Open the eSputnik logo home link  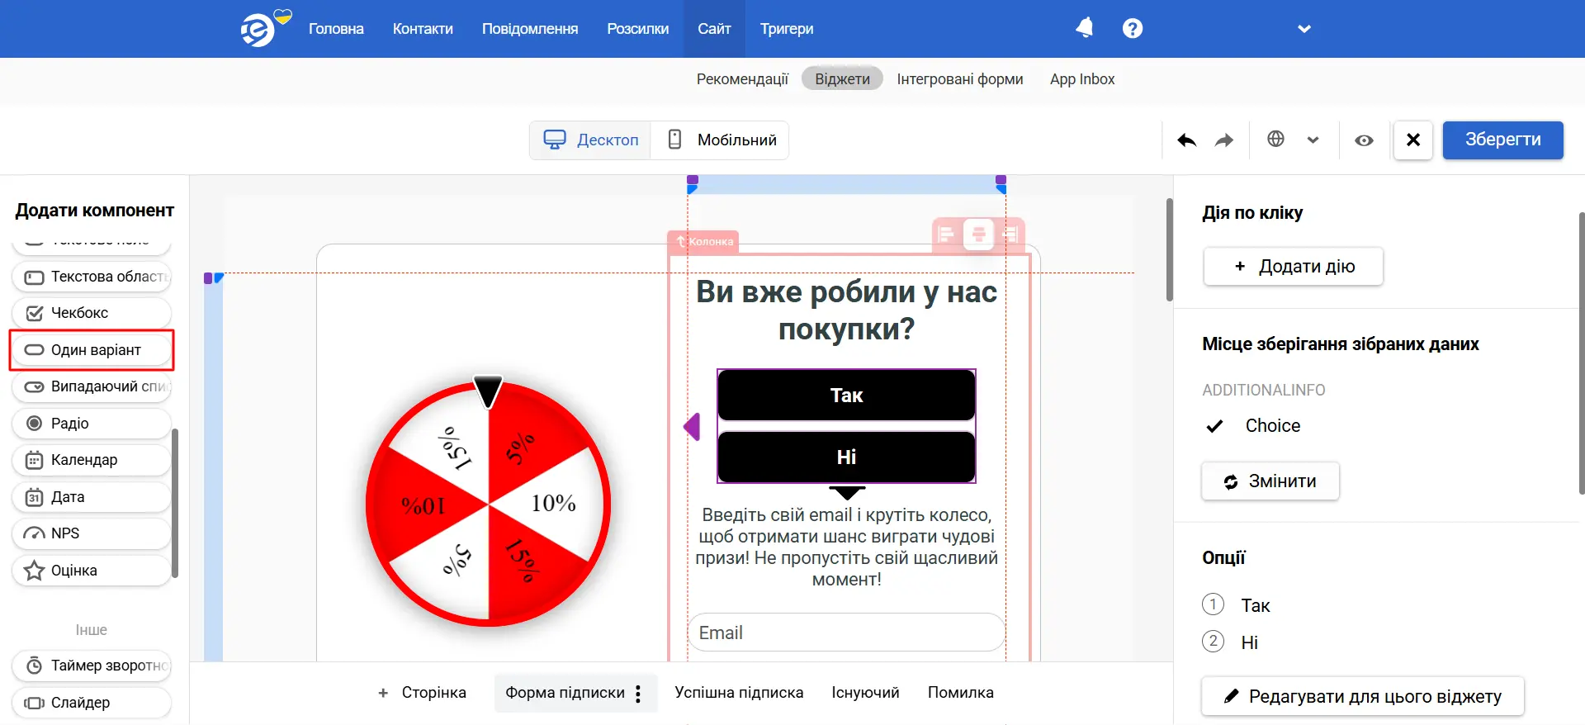258,31
